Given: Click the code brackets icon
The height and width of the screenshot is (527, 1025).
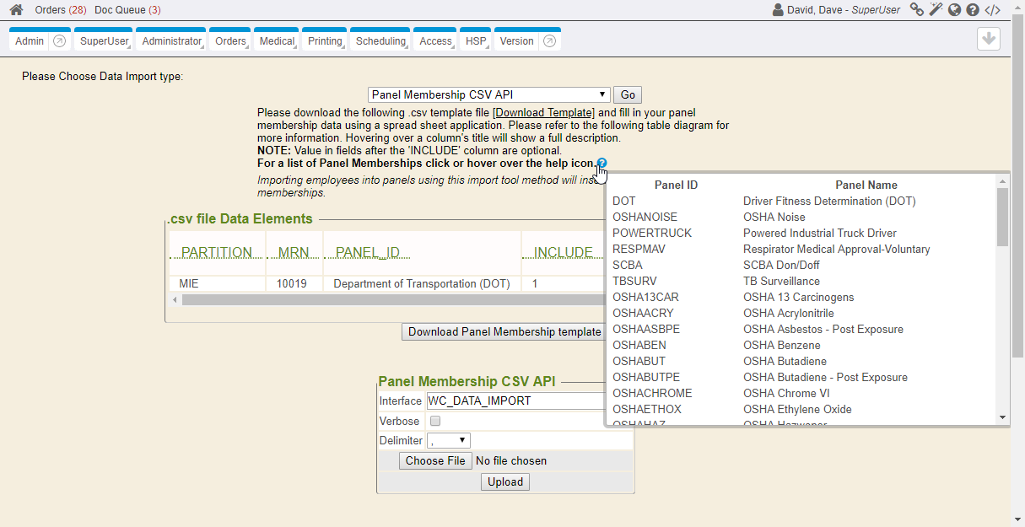Looking at the screenshot, I should click(x=993, y=10).
